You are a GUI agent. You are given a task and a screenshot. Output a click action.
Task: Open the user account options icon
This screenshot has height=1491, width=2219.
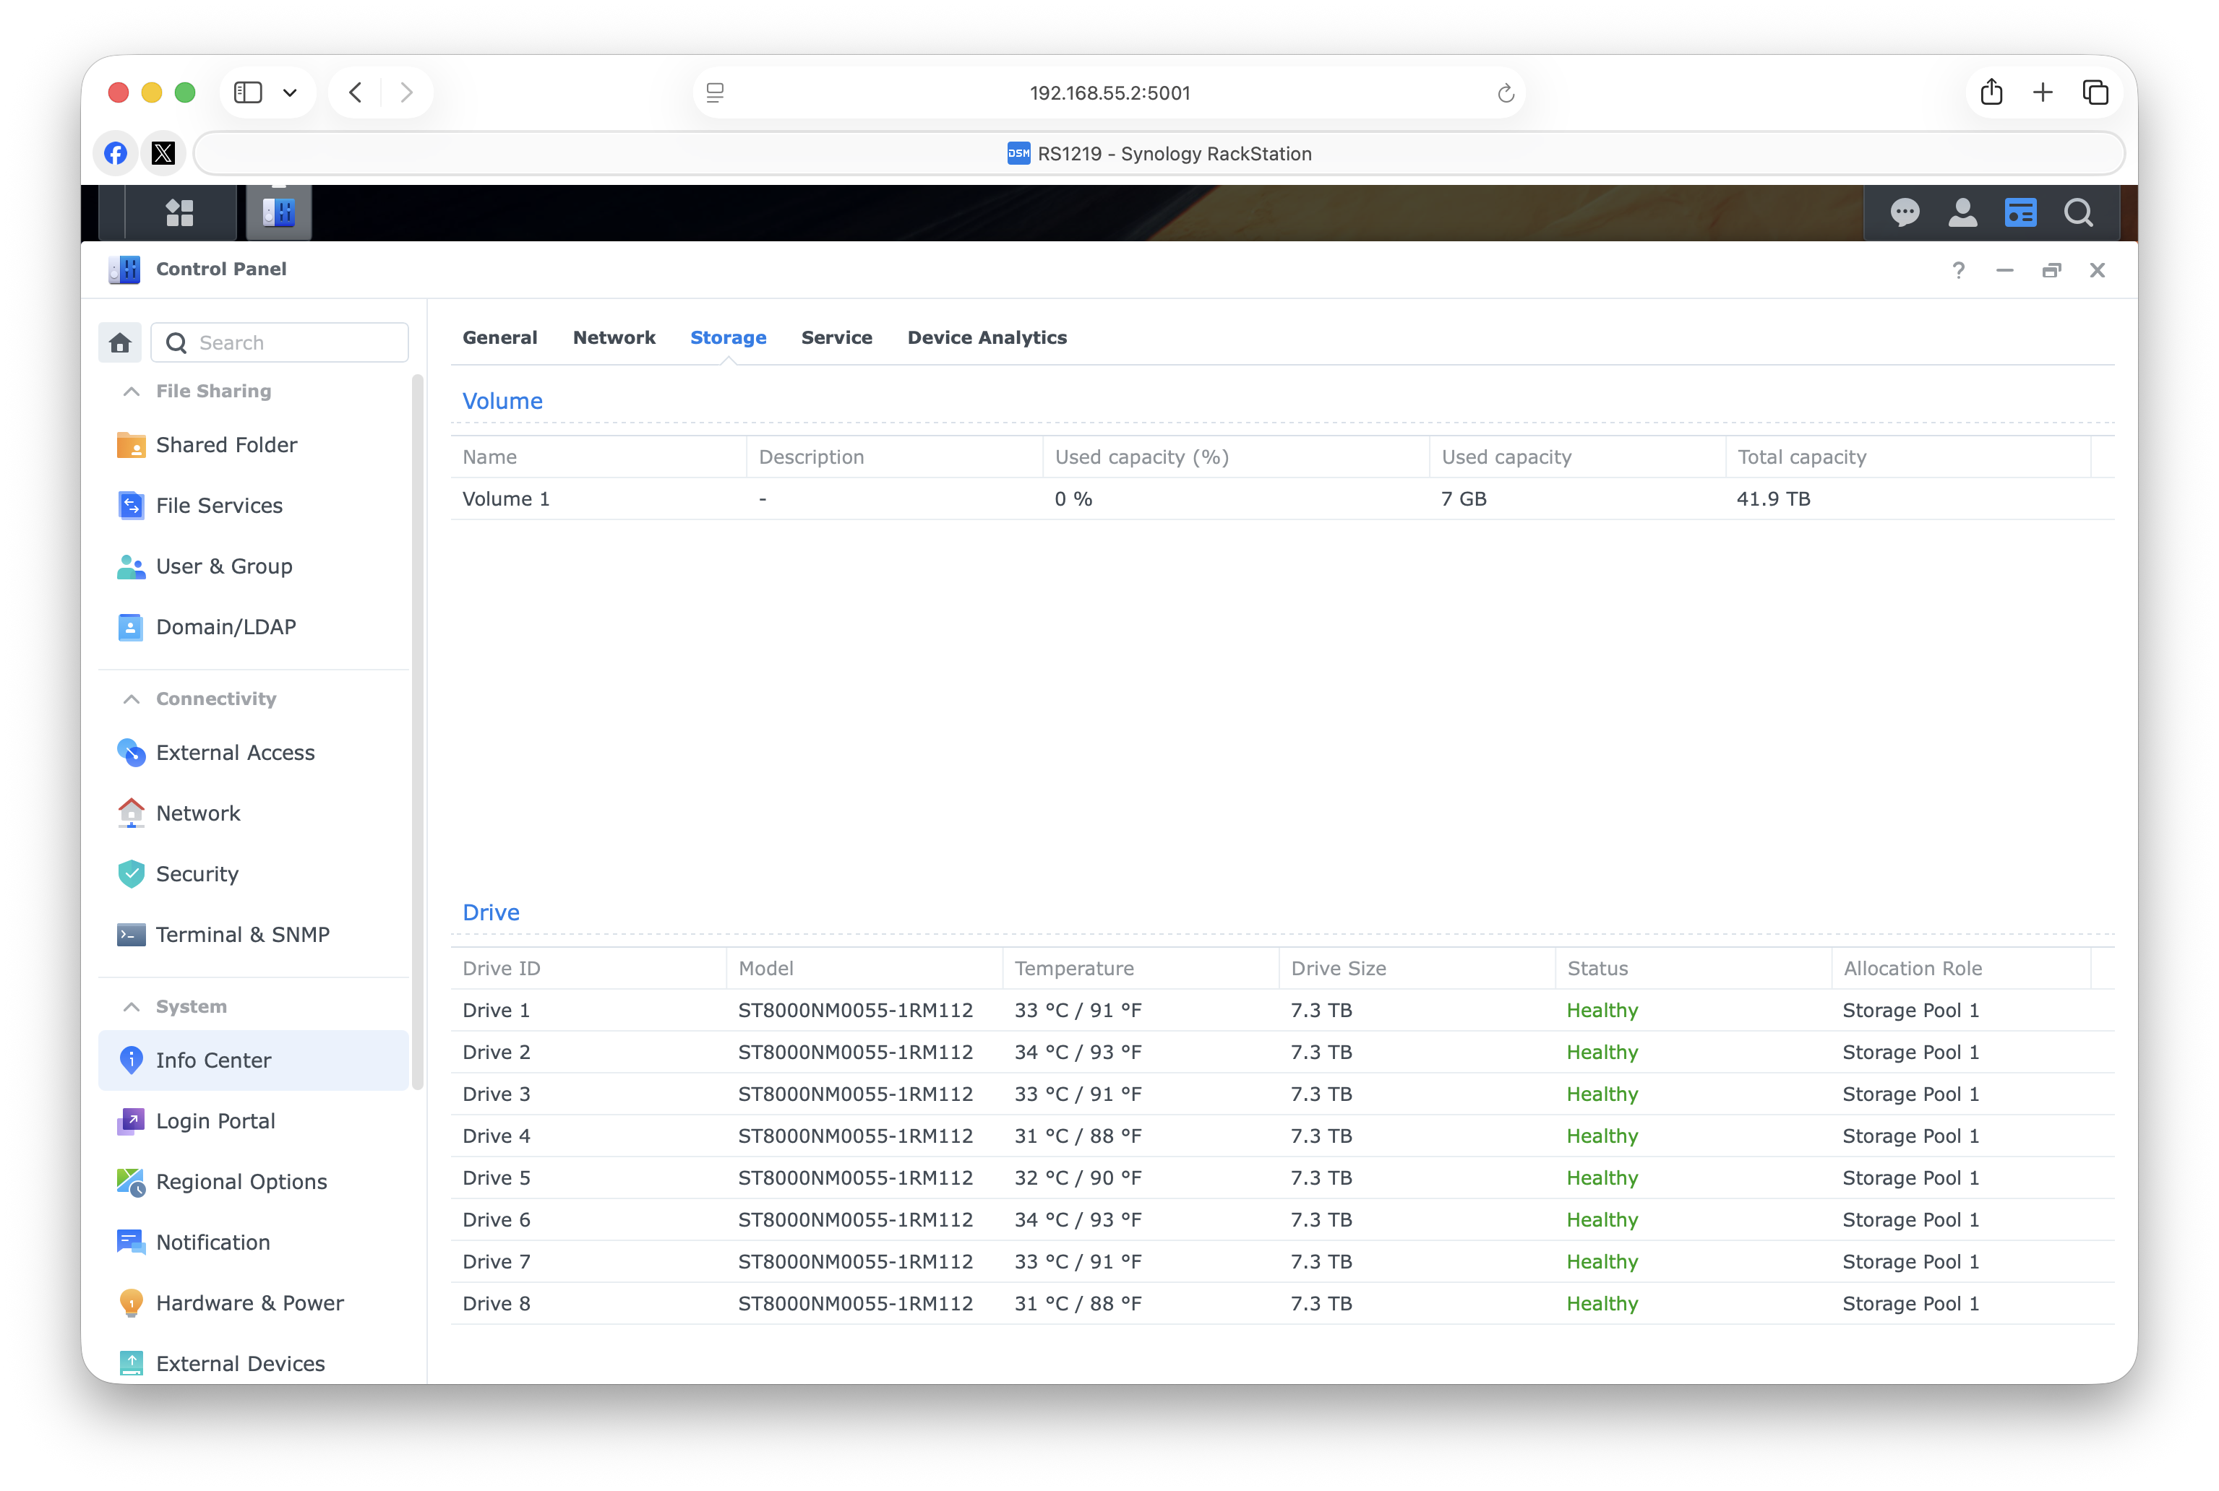(1962, 212)
